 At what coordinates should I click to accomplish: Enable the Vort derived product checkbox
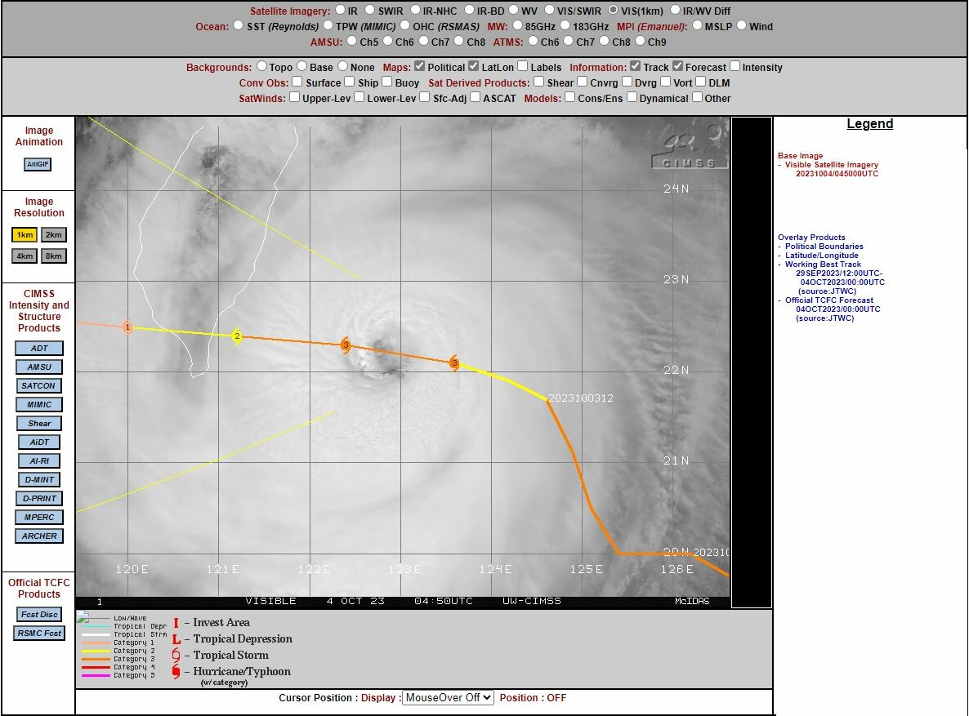click(666, 82)
